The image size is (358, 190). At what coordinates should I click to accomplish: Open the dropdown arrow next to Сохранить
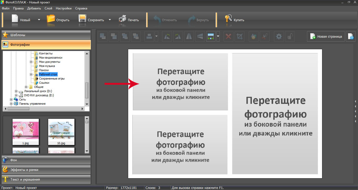click(110, 20)
